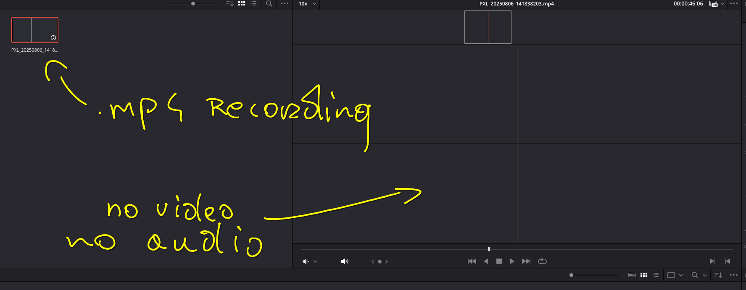The image size is (746, 290).
Task: Select the PXL_20250806 clip thumbnail
Action: click(x=35, y=30)
